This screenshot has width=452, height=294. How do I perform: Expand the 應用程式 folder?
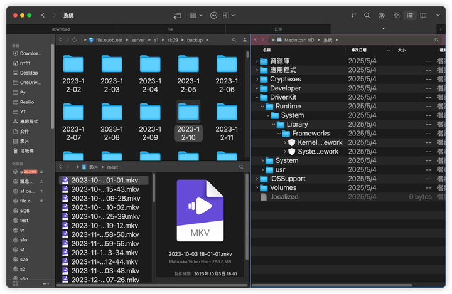257,70
